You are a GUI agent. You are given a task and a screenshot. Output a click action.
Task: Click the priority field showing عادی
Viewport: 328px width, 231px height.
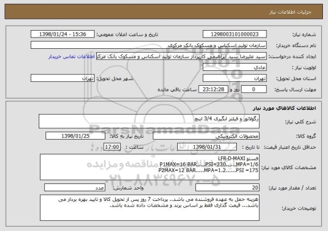click(x=235, y=68)
